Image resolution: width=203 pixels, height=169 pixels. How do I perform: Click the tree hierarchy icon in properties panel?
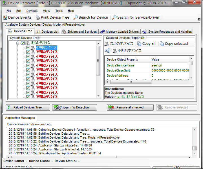107,50
